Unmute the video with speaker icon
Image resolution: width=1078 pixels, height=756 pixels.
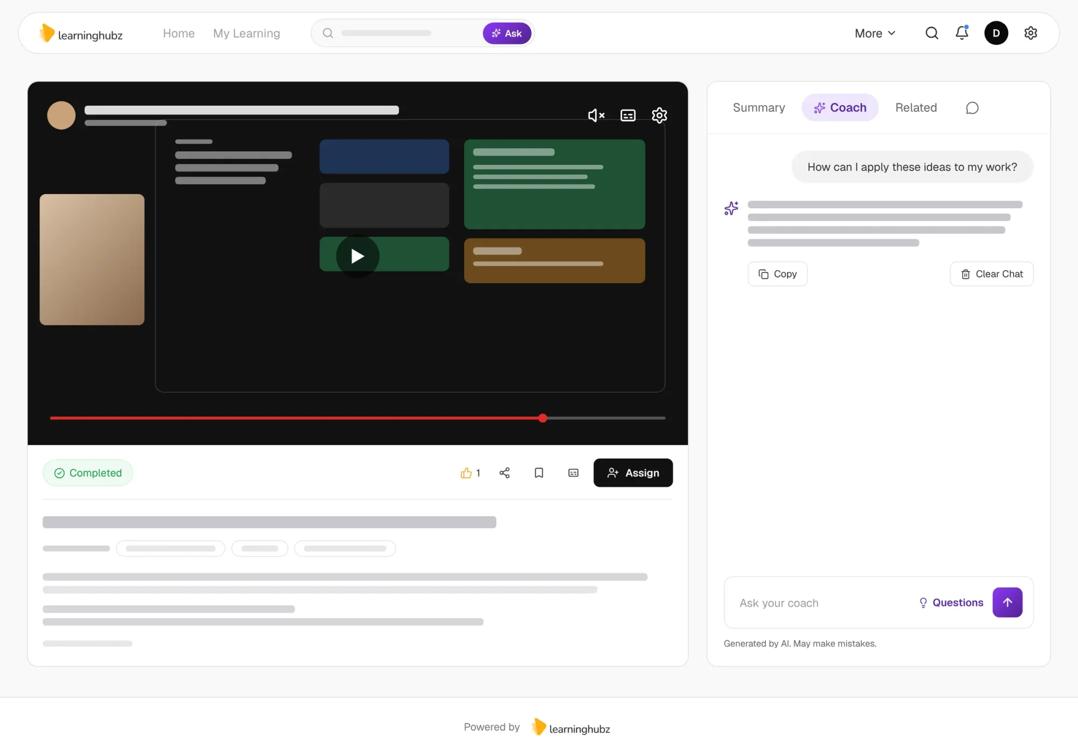point(596,115)
